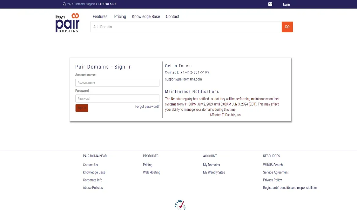
Task: Open Abuse Policies footer link
Action: coord(93,188)
